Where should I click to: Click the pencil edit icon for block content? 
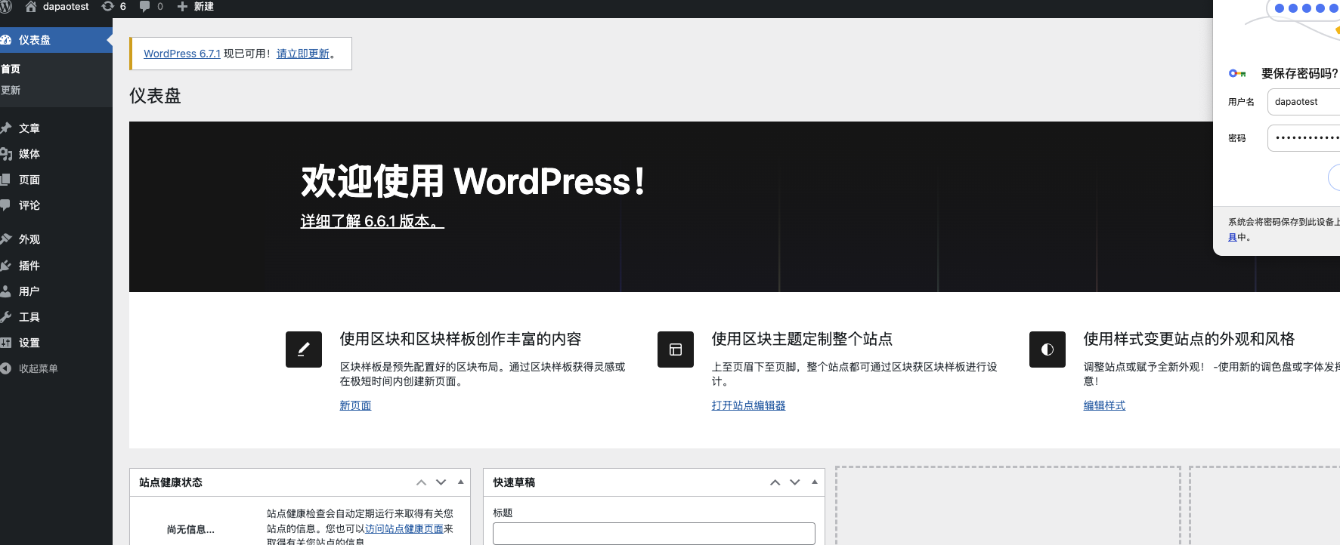304,349
